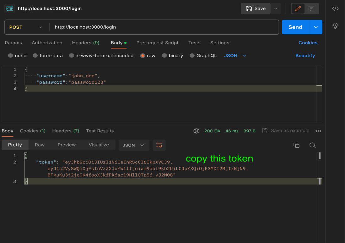Image resolution: width=345 pixels, height=243 pixels.
Task: Open the comments icon near Save
Action: click(311, 9)
